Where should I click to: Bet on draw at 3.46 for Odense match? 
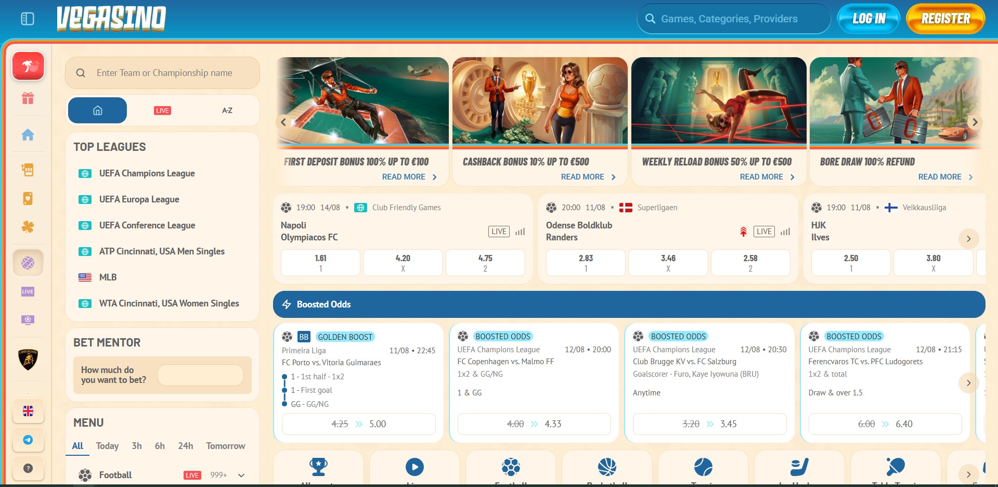(668, 263)
